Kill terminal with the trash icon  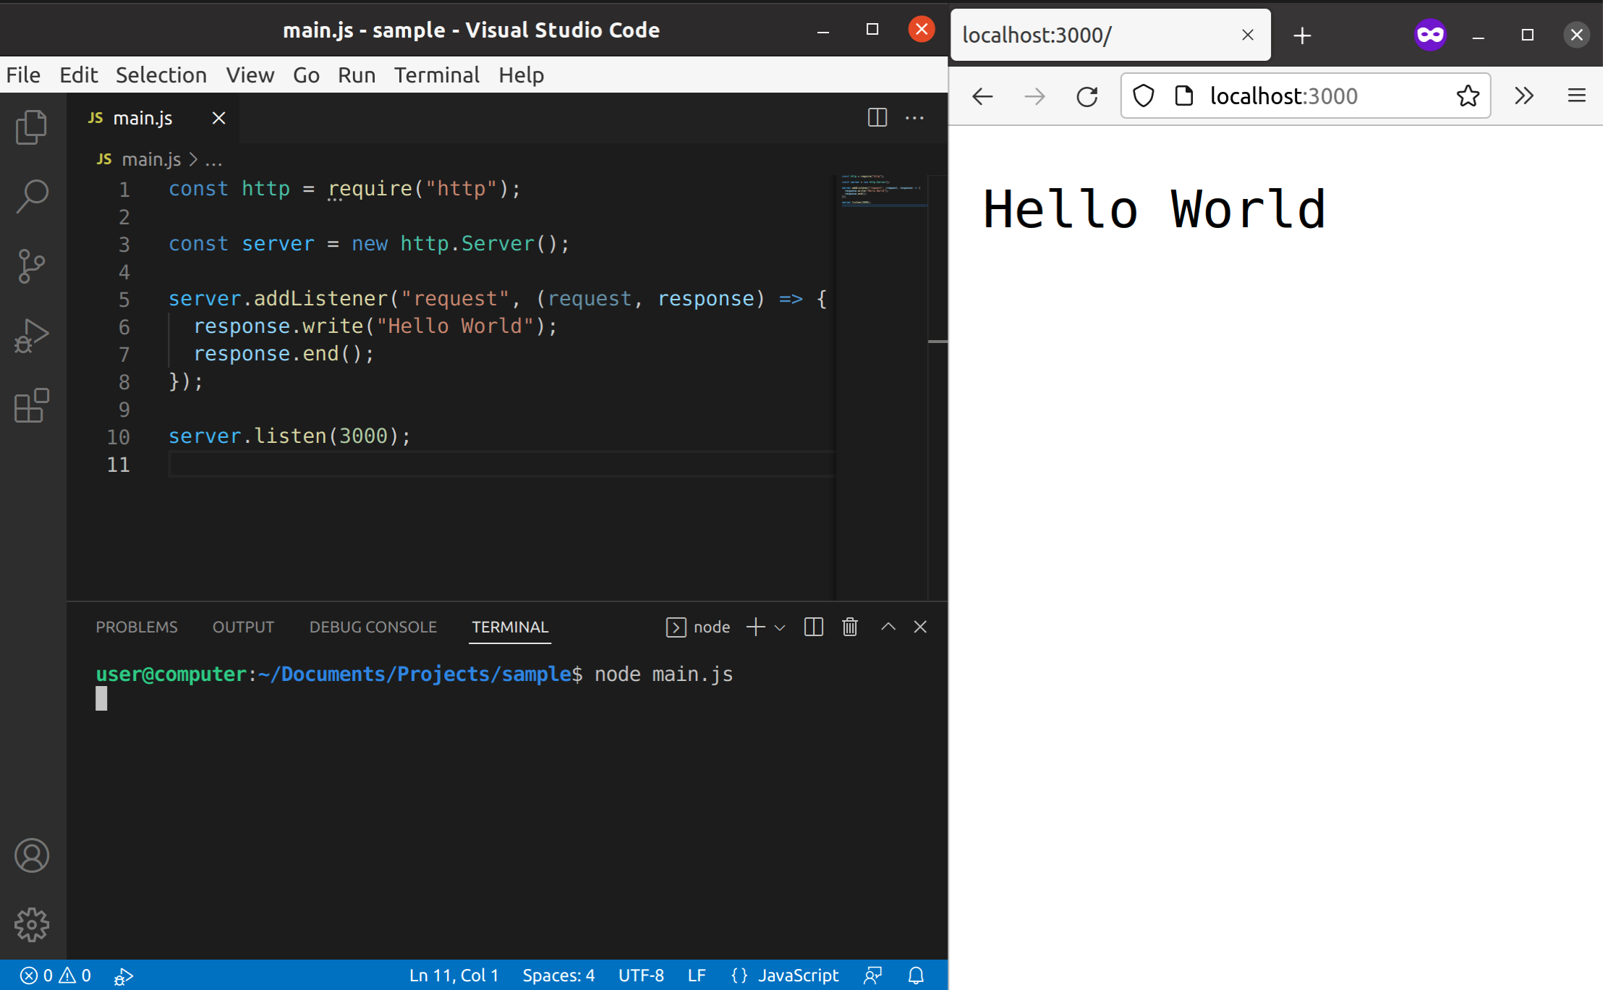(850, 627)
